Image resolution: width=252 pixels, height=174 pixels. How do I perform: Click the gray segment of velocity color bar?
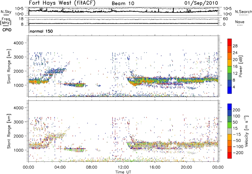pyautogui.click(x=230, y=131)
